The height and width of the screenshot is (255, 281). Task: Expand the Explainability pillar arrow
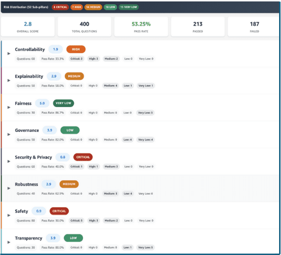point(9,81)
